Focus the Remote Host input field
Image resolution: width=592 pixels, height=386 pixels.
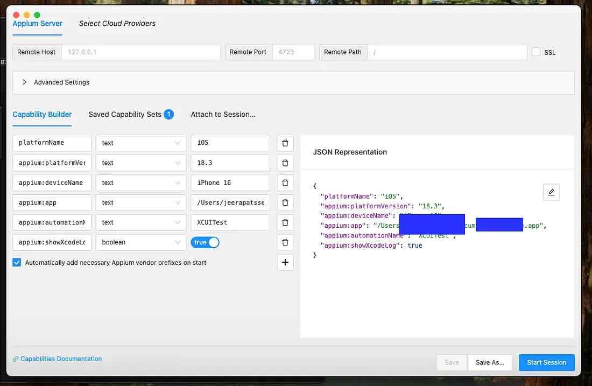coord(141,52)
